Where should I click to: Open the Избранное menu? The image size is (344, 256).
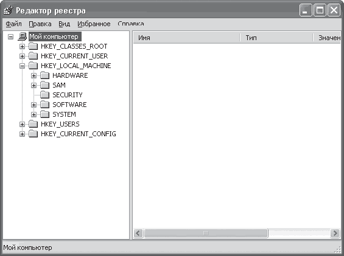[x=94, y=24]
